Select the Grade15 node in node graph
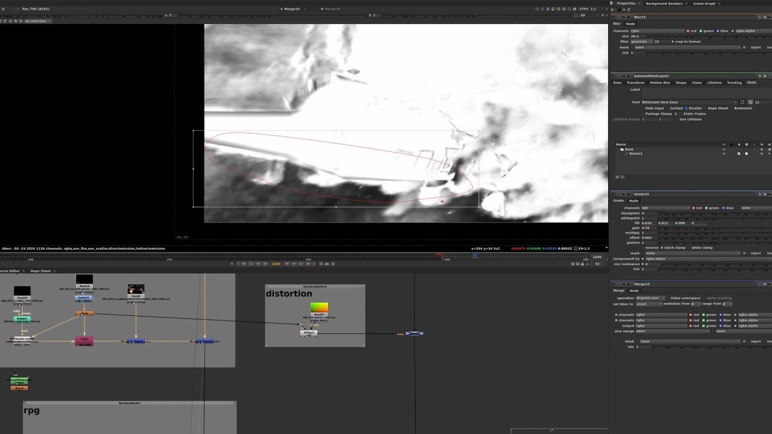This screenshot has height=434, width=772. (x=84, y=298)
